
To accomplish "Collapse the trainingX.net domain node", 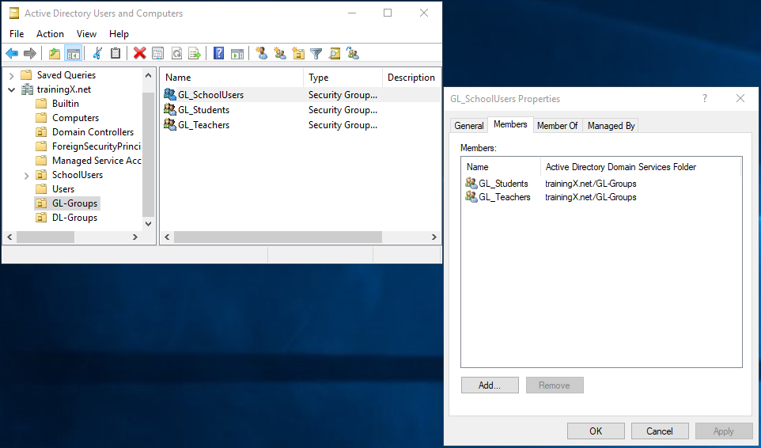I will tap(12, 89).
